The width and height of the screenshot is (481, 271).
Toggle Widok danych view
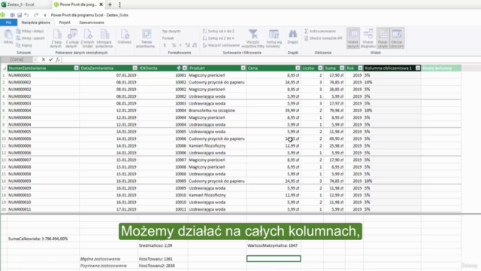[x=353, y=38]
